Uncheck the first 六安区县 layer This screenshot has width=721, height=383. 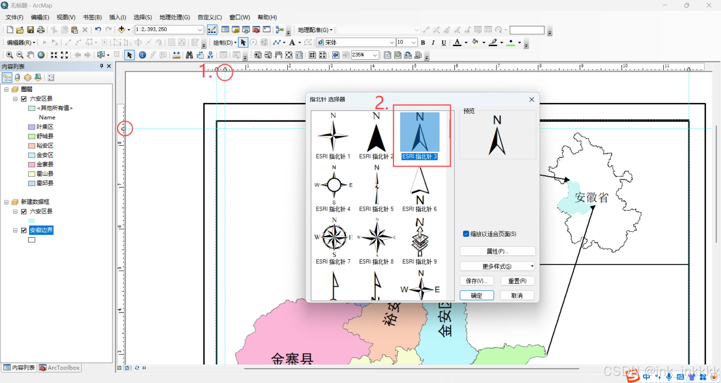pos(24,99)
